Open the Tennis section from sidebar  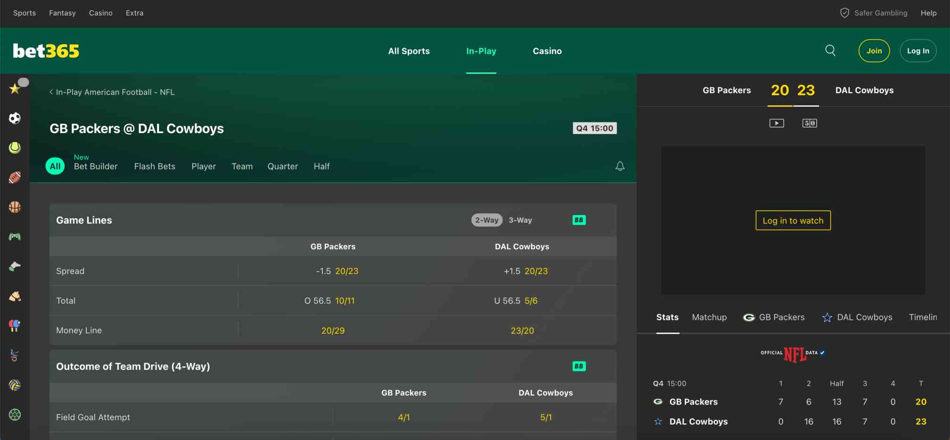point(15,148)
